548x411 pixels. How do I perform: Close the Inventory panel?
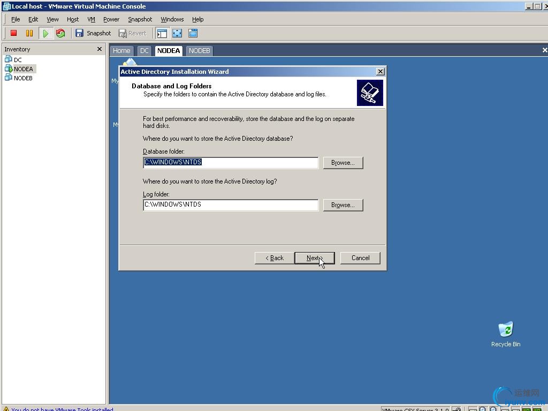[x=99, y=49]
